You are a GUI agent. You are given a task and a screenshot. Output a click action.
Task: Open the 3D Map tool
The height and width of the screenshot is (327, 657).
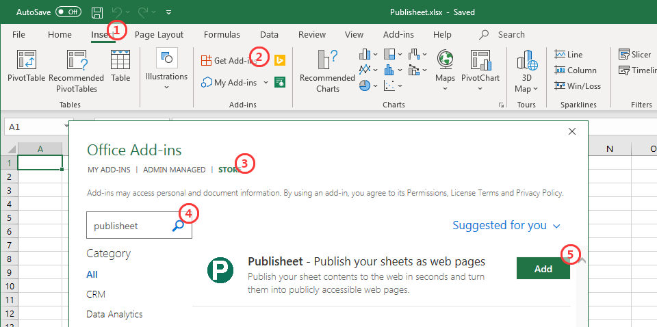tap(527, 70)
